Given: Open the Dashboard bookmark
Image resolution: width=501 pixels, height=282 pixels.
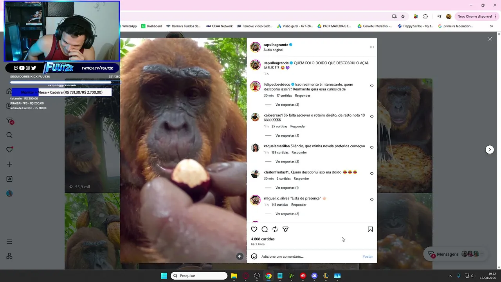Looking at the screenshot, I should (151, 26).
